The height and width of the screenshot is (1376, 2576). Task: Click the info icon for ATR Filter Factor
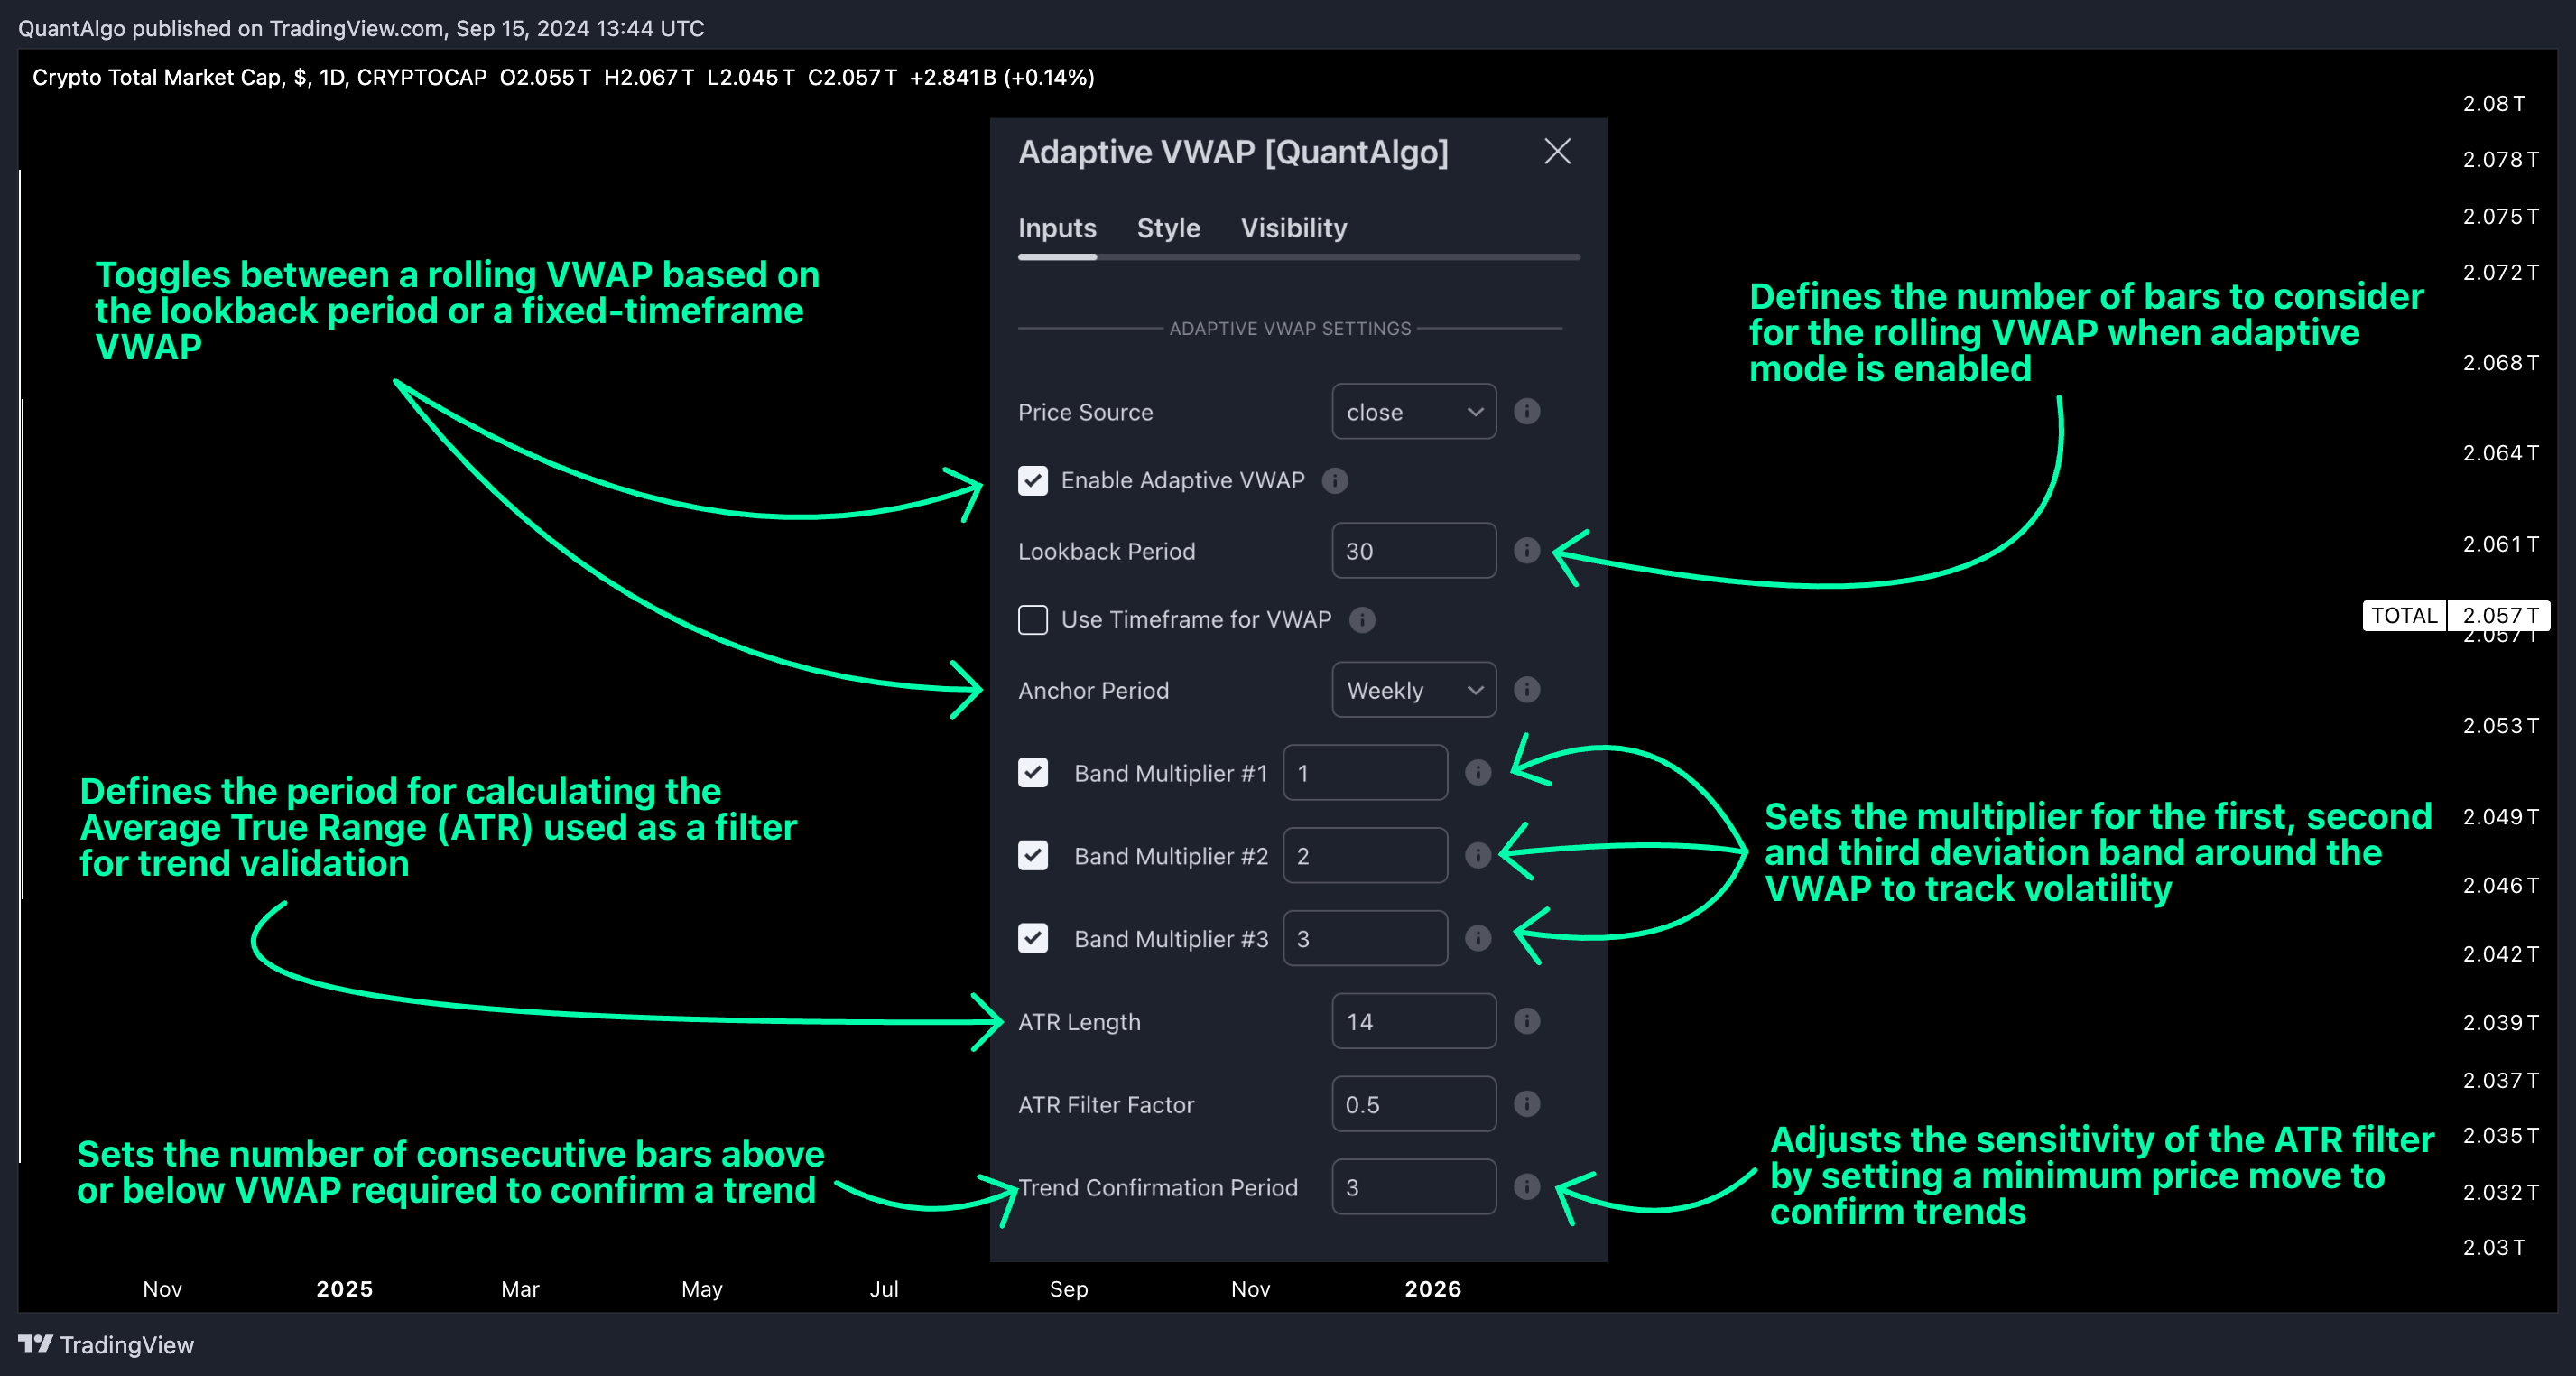click(1526, 1103)
